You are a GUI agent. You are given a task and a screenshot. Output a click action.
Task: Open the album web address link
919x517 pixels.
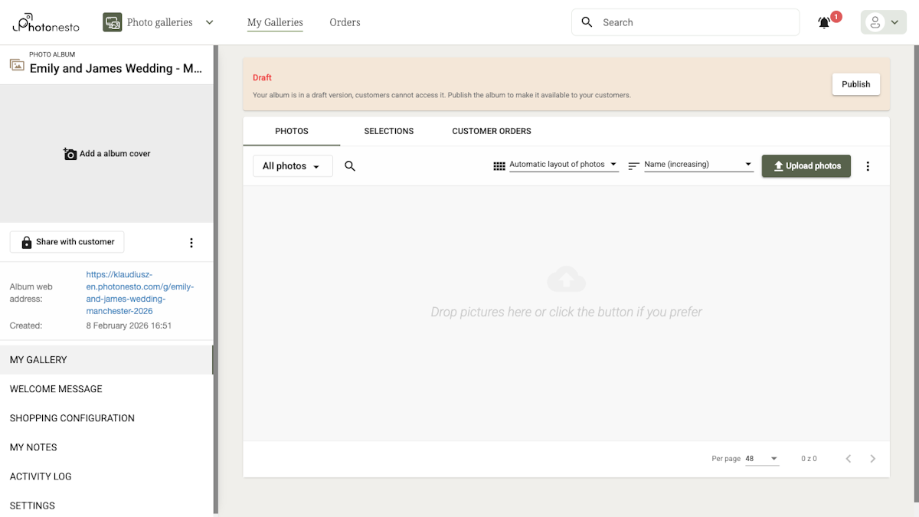[x=140, y=293]
